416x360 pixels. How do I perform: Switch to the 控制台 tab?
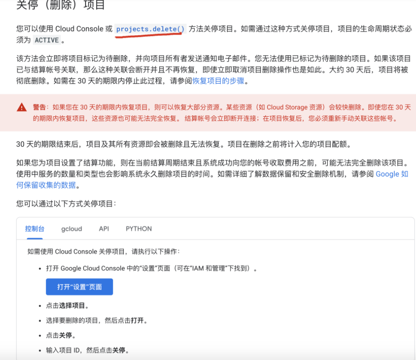tap(34, 229)
